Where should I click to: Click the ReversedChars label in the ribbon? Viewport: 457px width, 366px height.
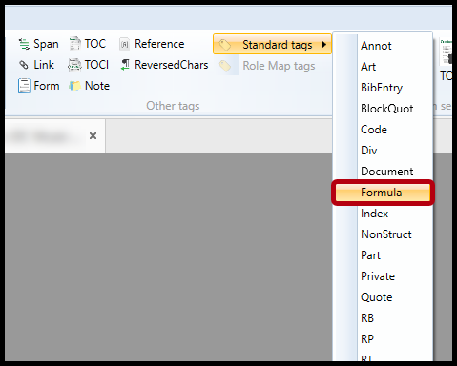click(x=172, y=65)
